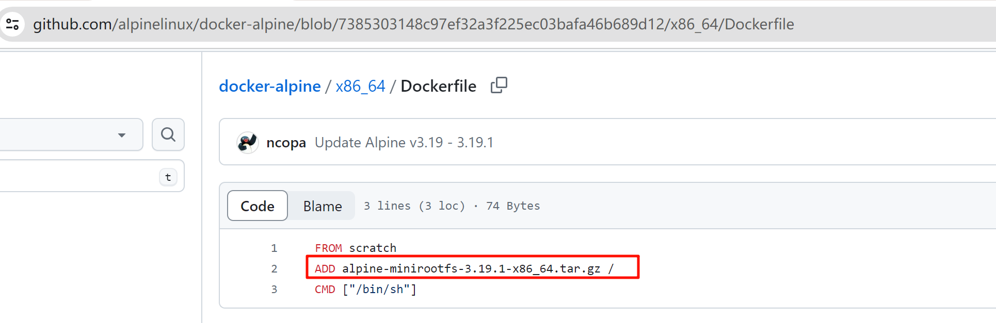Click the CMD ["/bin/sh"] code line
Viewport: 996px width, 323px height.
(365, 290)
